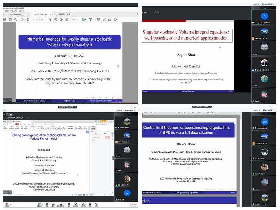Image resolution: width=280 pixels, height=210 pixels.
Task: Pause the meeting recording
Action: (7, 114)
